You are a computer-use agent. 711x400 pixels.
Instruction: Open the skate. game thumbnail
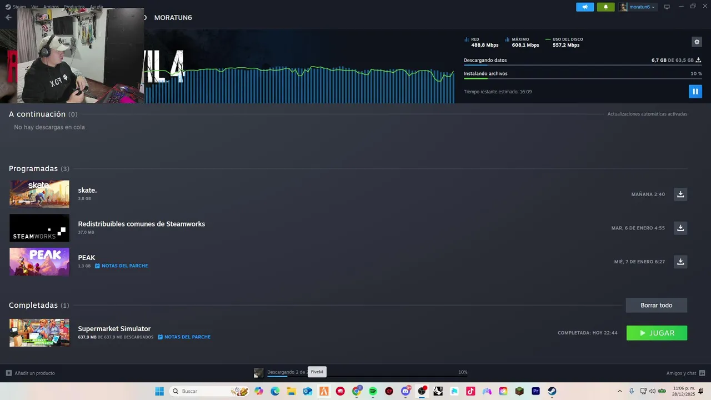pos(39,194)
